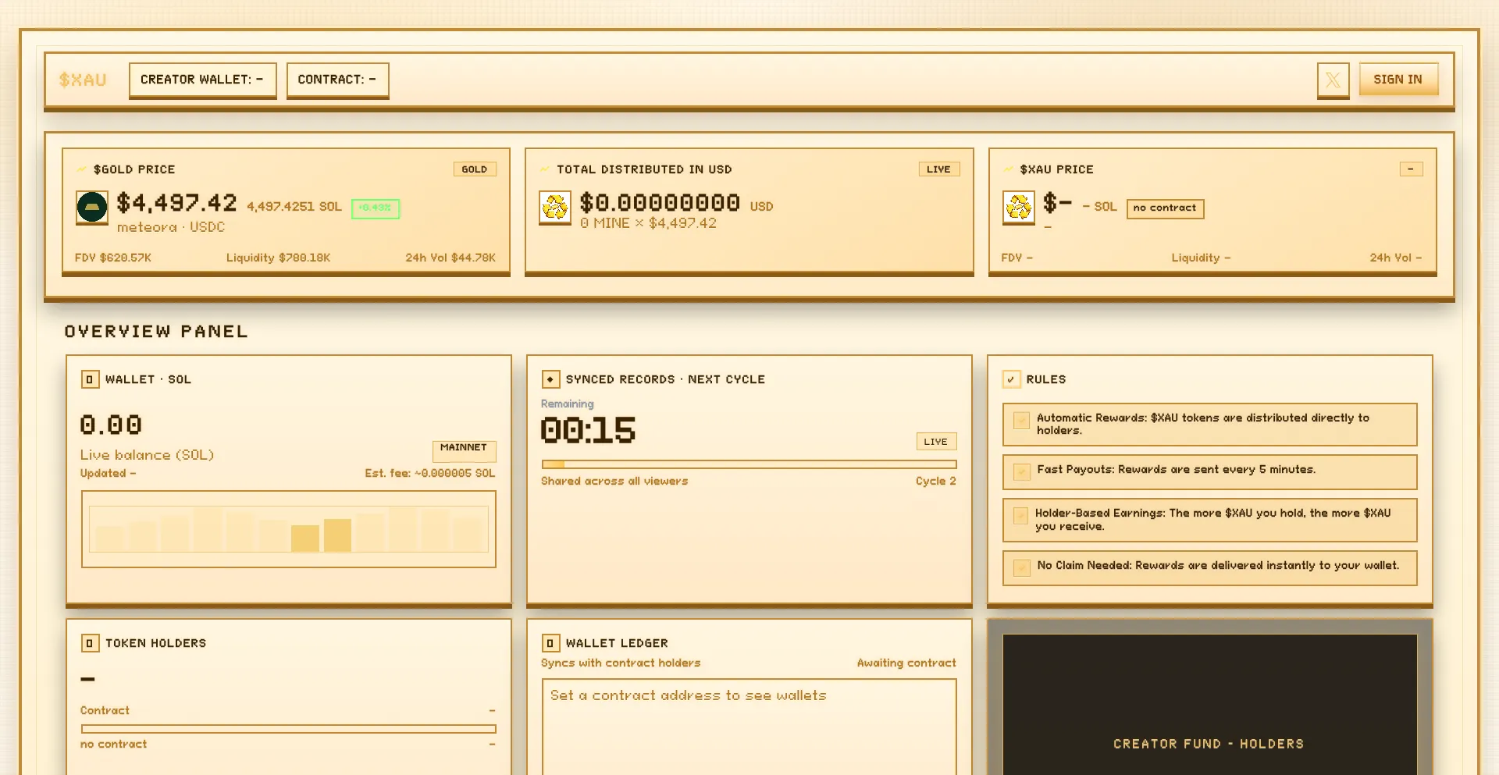
Task: Click the gold coin icon on $GOLD PRICE card
Action: [91, 208]
